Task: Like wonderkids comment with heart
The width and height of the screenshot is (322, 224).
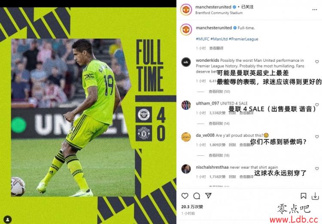Action: click(317, 62)
